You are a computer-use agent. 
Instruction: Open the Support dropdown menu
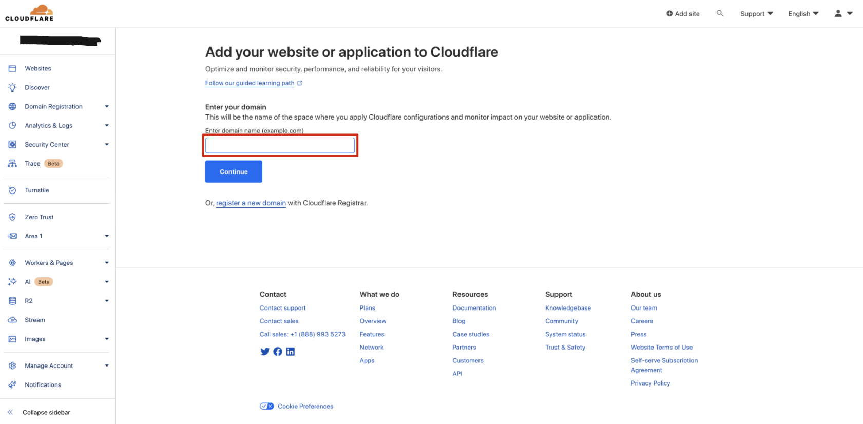[x=756, y=14]
